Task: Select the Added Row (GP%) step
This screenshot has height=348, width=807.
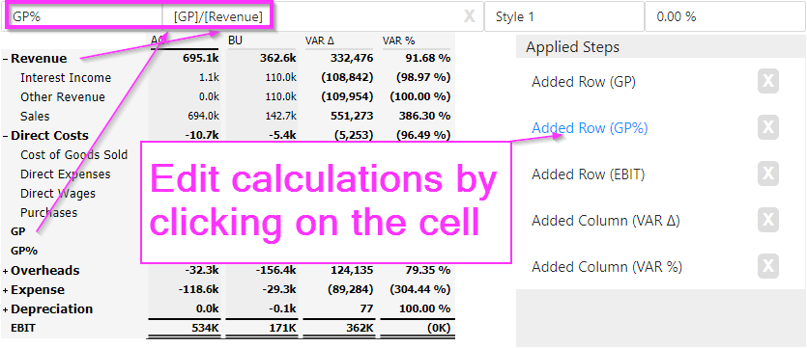Action: click(x=590, y=128)
